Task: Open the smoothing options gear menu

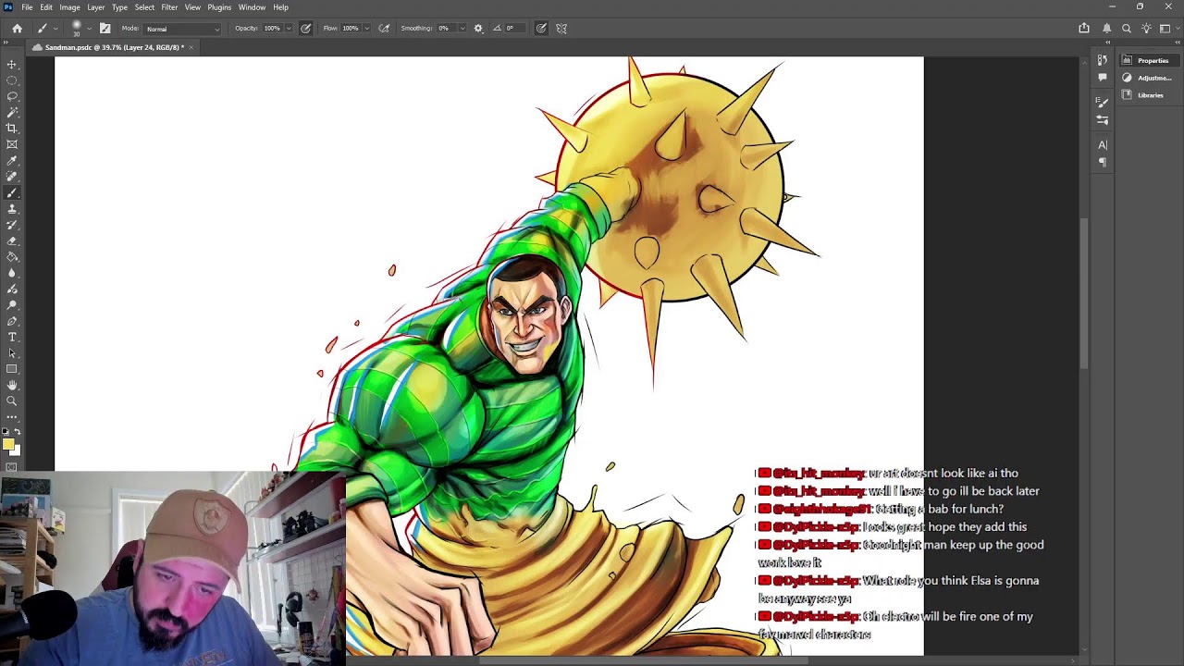Action: click(x=478, y=29)
